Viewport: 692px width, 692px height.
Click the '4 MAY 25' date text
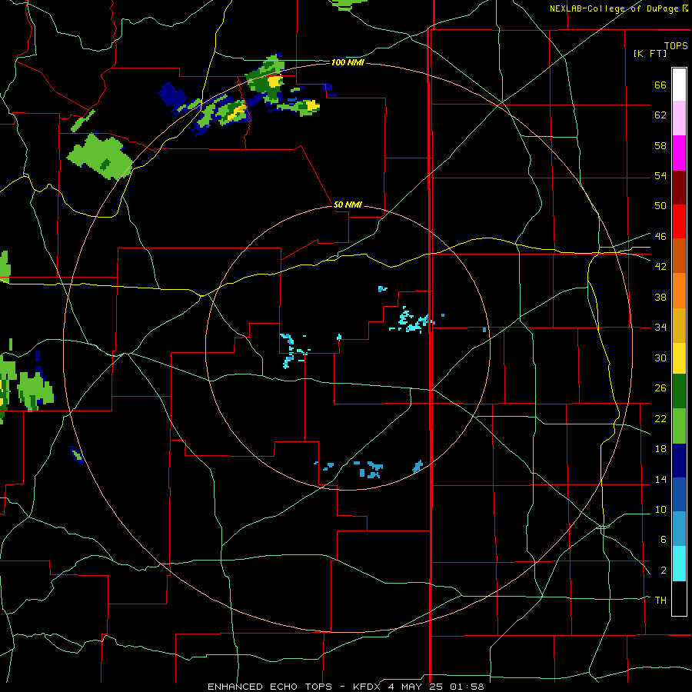click(x=417, y=687)
